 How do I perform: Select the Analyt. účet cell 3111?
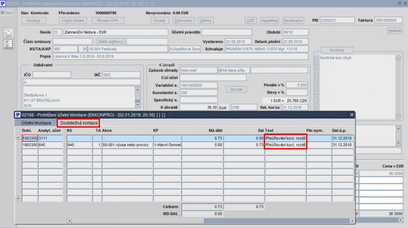(x=50, y=138)
